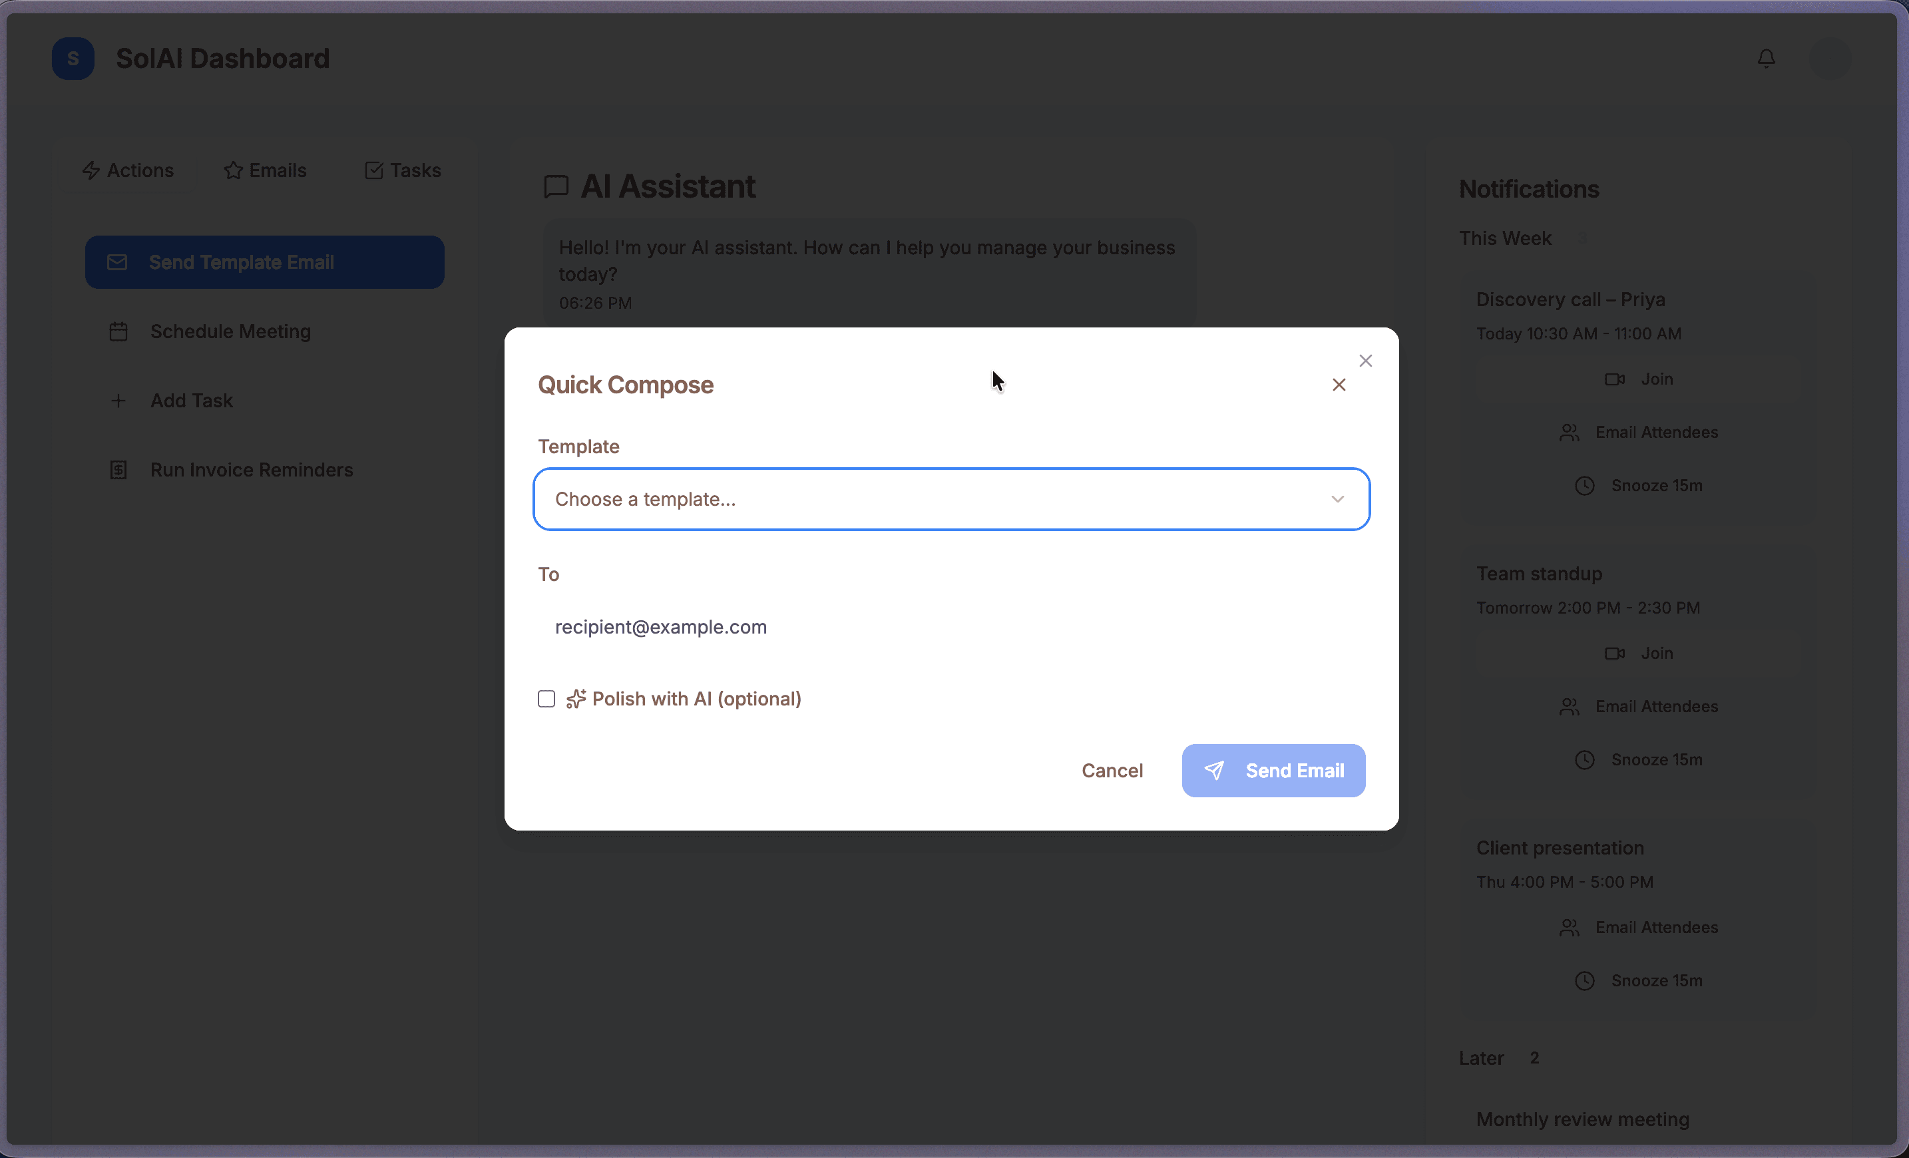Click the invoice receipt icon
The width and height of the screenshot is (1909, 1158).
(x=118, y=470)
